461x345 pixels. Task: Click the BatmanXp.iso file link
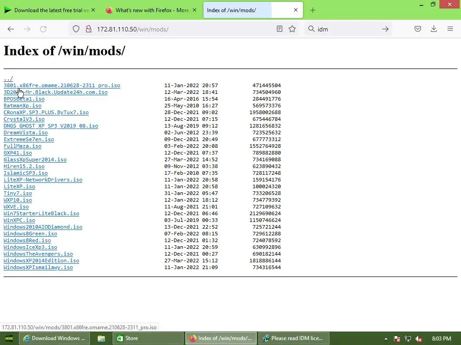(x=23, y=106)
